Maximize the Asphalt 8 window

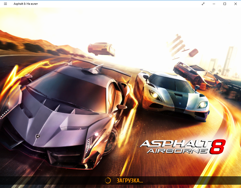(225, 4)
